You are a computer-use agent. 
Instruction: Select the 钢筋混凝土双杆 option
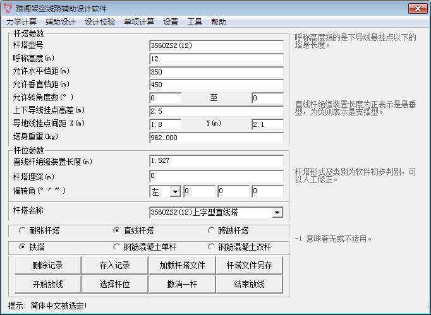(211, 247)
